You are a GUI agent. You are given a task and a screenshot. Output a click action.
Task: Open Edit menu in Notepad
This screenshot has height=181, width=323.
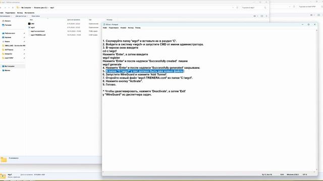[x=114, y=28]
